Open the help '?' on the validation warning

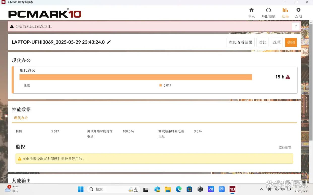296,26
